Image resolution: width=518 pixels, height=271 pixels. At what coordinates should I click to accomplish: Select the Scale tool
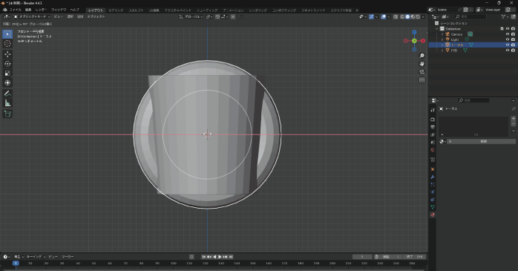(x=7, y=74)
